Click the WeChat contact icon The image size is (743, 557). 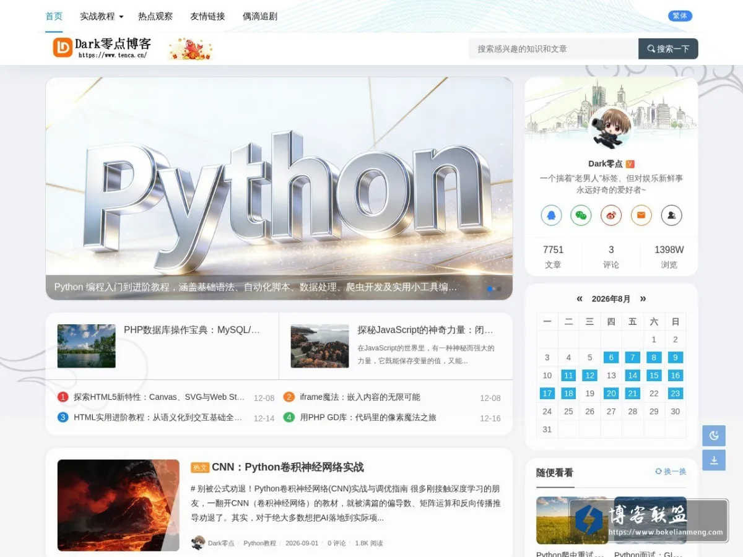tap(581, 215)
